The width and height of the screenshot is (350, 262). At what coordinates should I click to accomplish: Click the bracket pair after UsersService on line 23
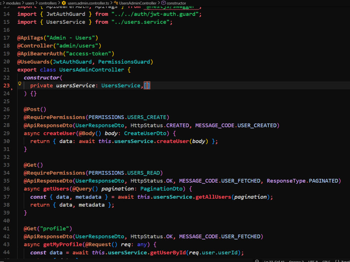click(147, 85)
